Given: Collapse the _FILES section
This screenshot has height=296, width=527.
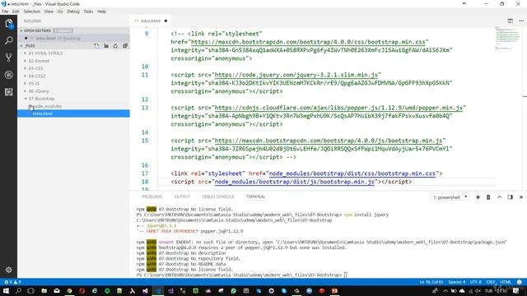Looking at the screenshot, I should click(21, 46).
